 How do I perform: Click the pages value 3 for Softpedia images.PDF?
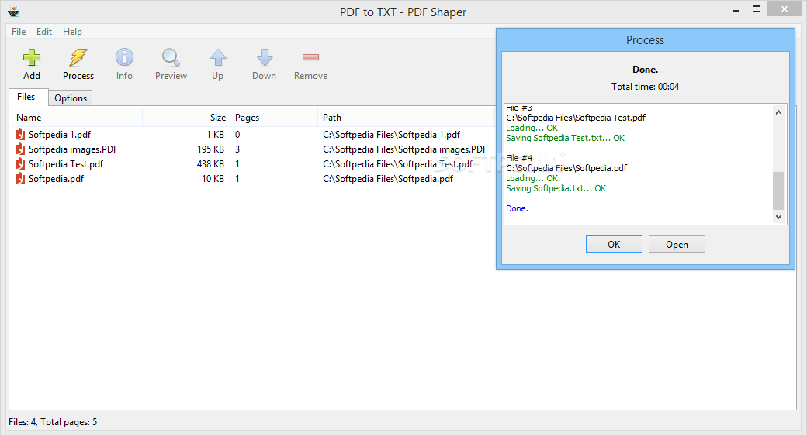point(237,149)
